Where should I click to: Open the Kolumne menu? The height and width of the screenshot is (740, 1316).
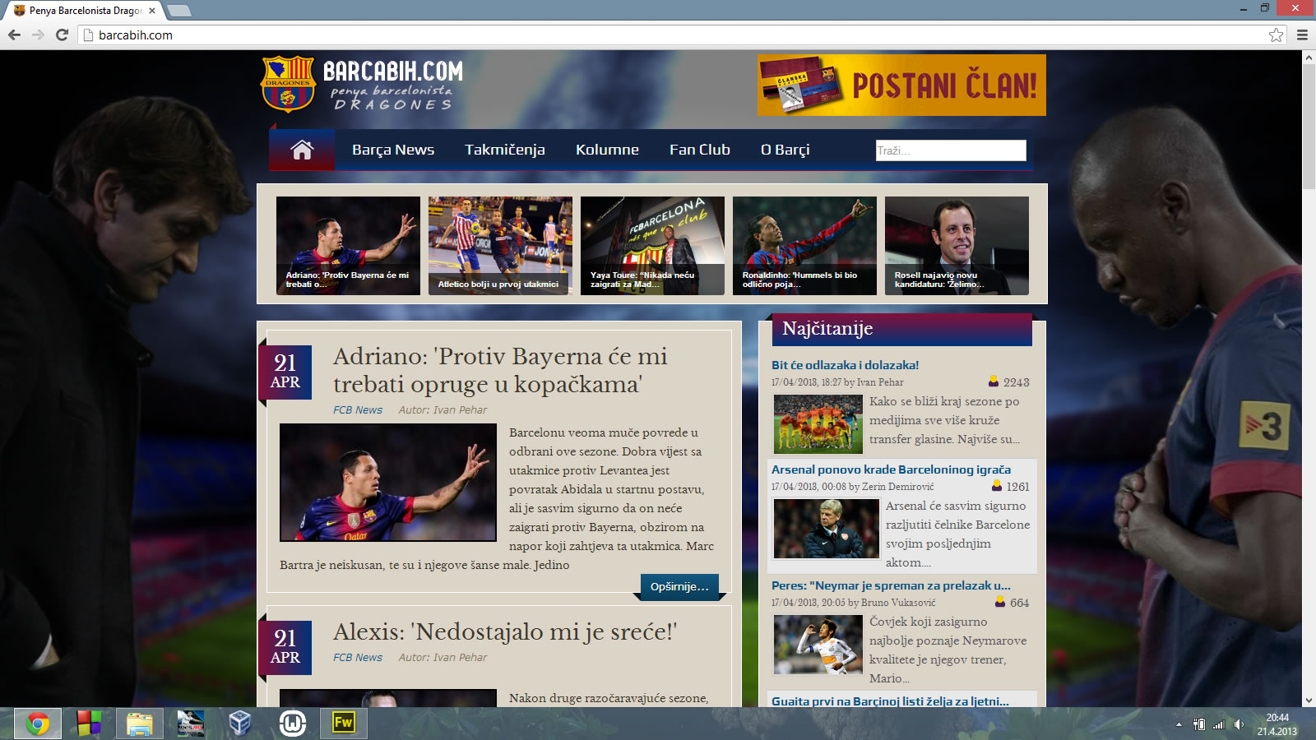click(x=607, y=150)
